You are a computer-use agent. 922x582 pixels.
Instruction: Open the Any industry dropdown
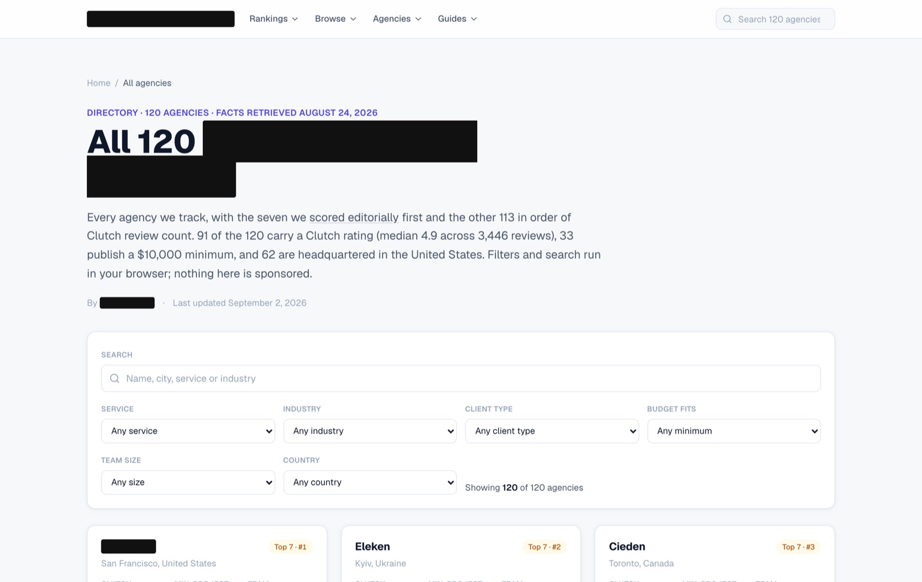pos(370,431)
